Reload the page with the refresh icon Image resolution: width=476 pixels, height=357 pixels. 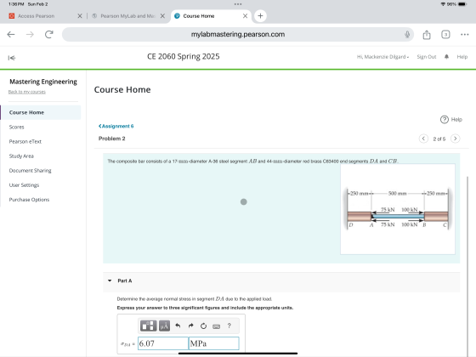pyautogui.click(x=49, y=34)
